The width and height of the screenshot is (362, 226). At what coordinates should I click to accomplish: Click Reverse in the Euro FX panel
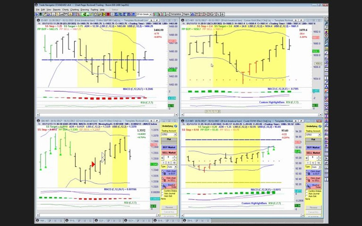pyautogui.click(x=169, y=207)
